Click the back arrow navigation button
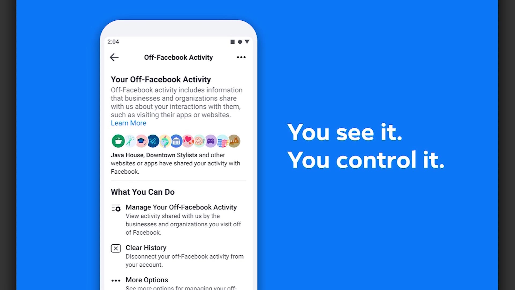 [114, 57]
